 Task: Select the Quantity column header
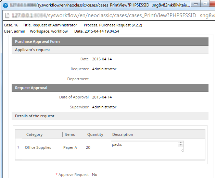click(95, 134)
